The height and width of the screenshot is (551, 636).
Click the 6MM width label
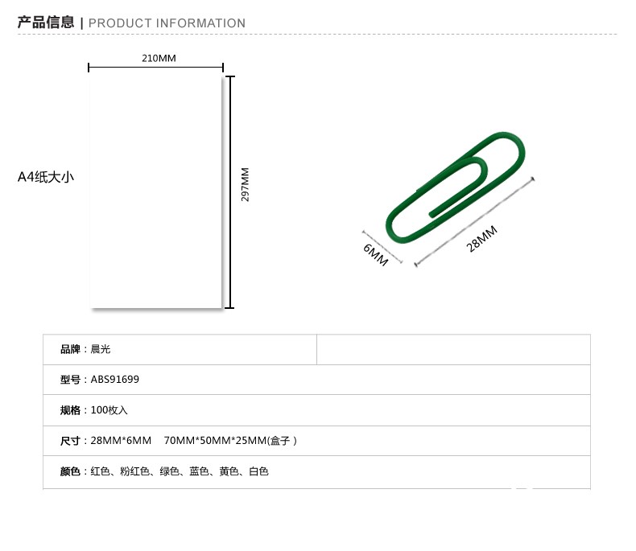coord(376,255)
